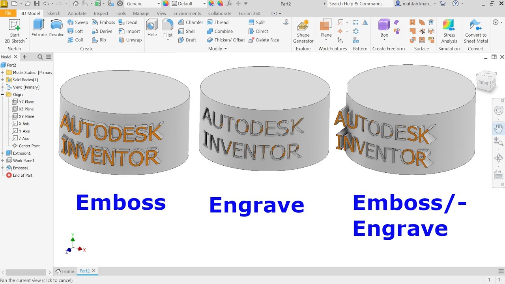
Task: Select the Rib tool
Action: point(99,40)
